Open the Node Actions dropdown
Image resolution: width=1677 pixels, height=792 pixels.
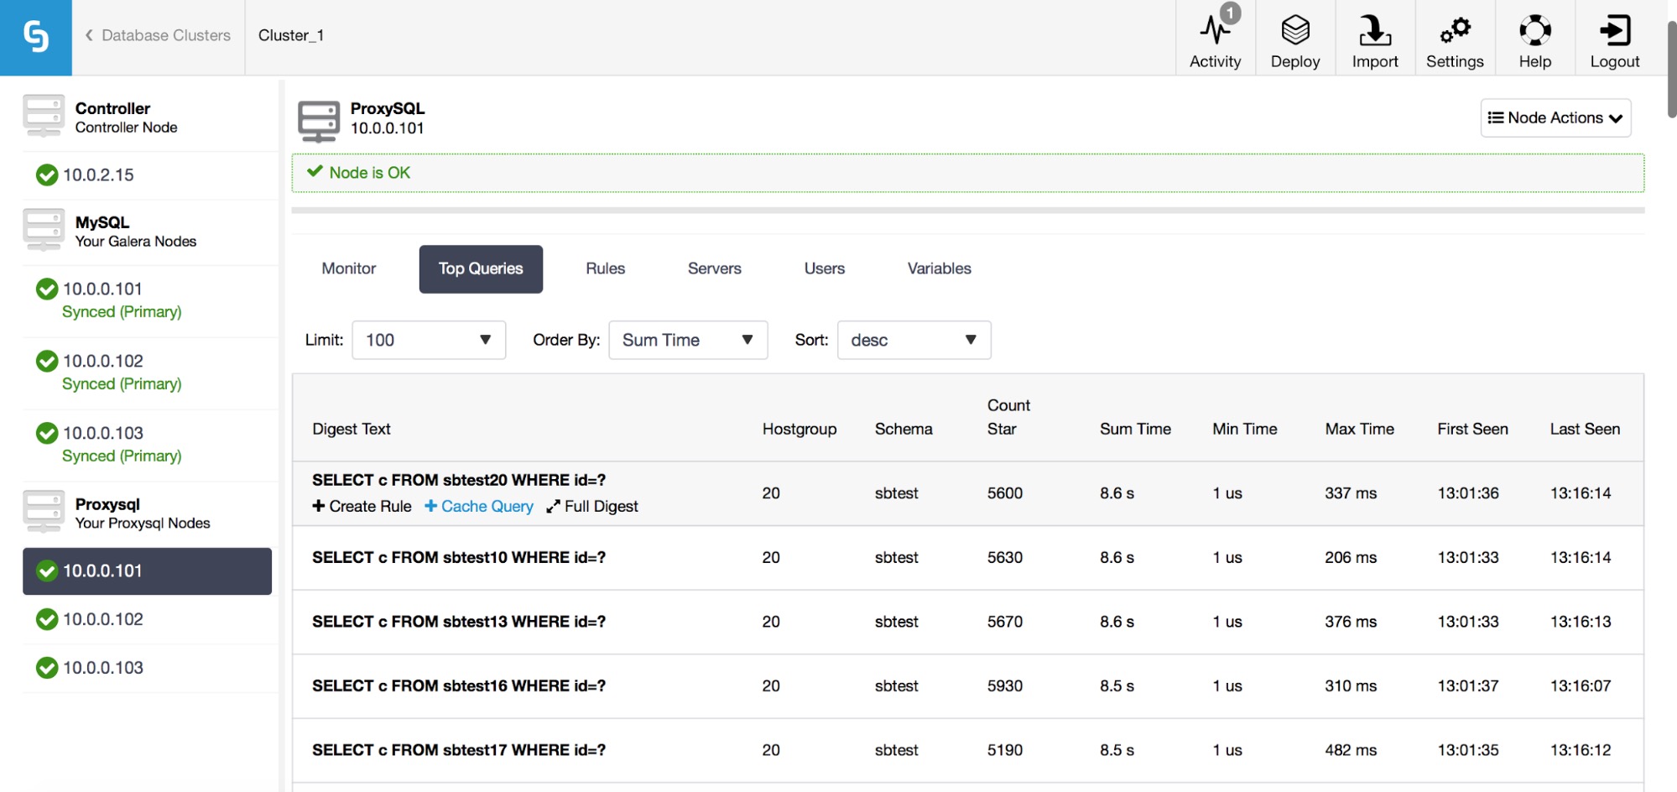click(x=1555, y=117)
